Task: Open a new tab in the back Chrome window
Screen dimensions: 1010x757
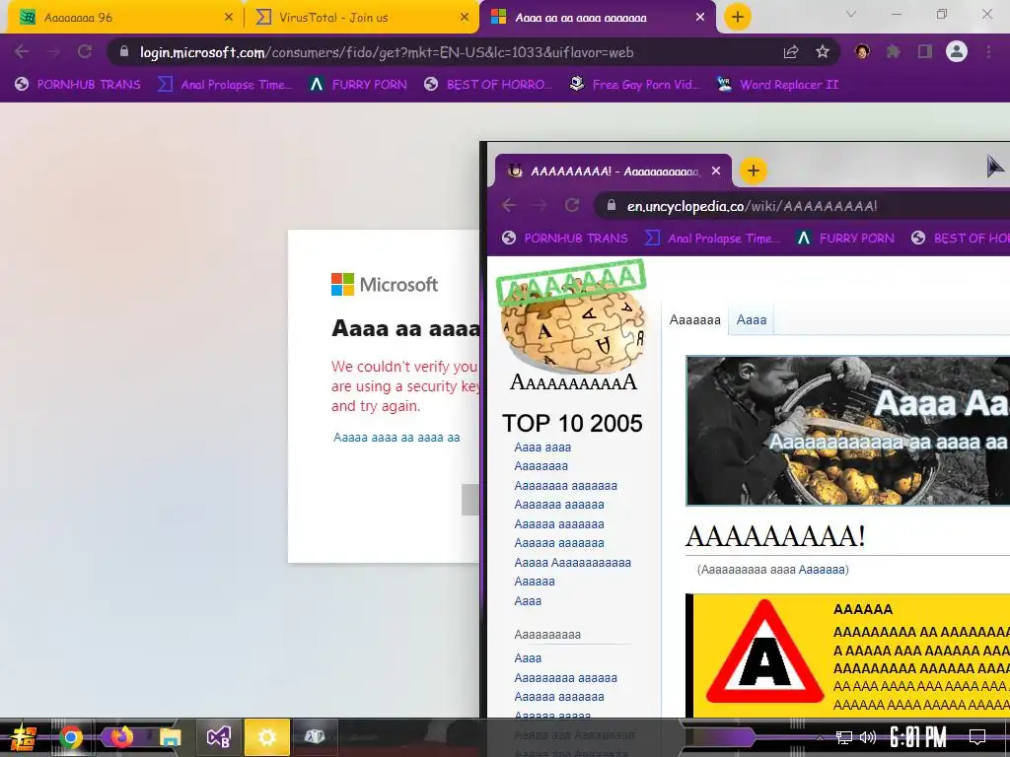Action: click(x=738, y=17)
